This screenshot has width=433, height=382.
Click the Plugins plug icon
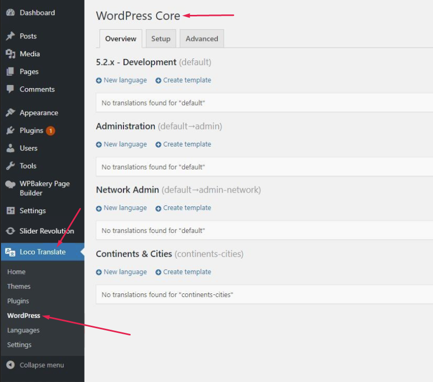click(x=10, y=130)
